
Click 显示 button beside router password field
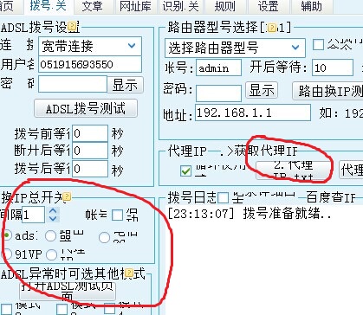pos(262,90)
